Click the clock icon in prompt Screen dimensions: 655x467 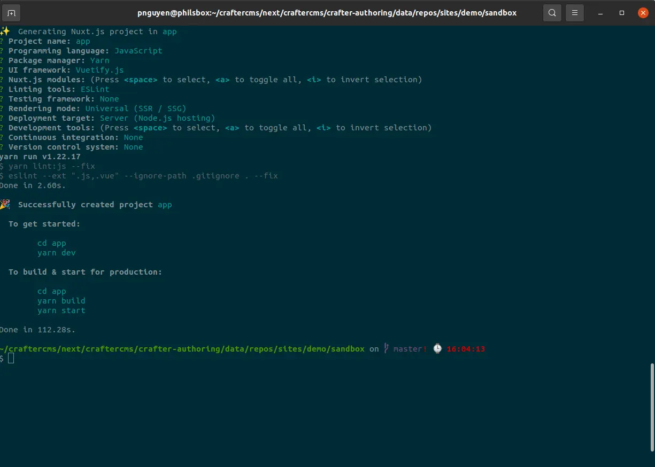pos(437,349)
